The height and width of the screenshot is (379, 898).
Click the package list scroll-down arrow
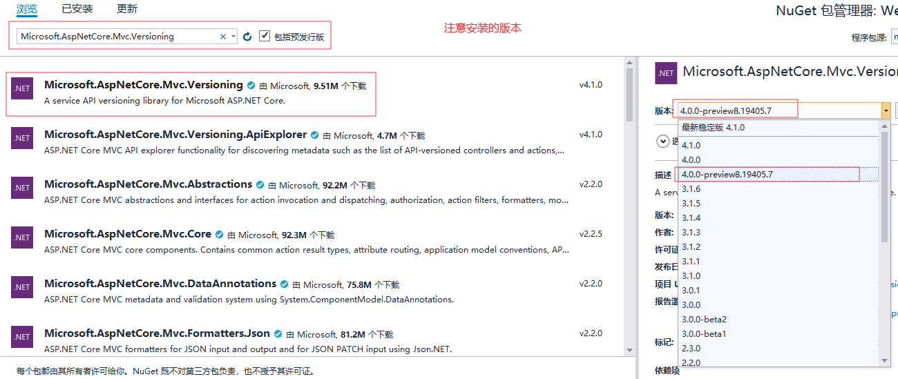click(629, 351)
